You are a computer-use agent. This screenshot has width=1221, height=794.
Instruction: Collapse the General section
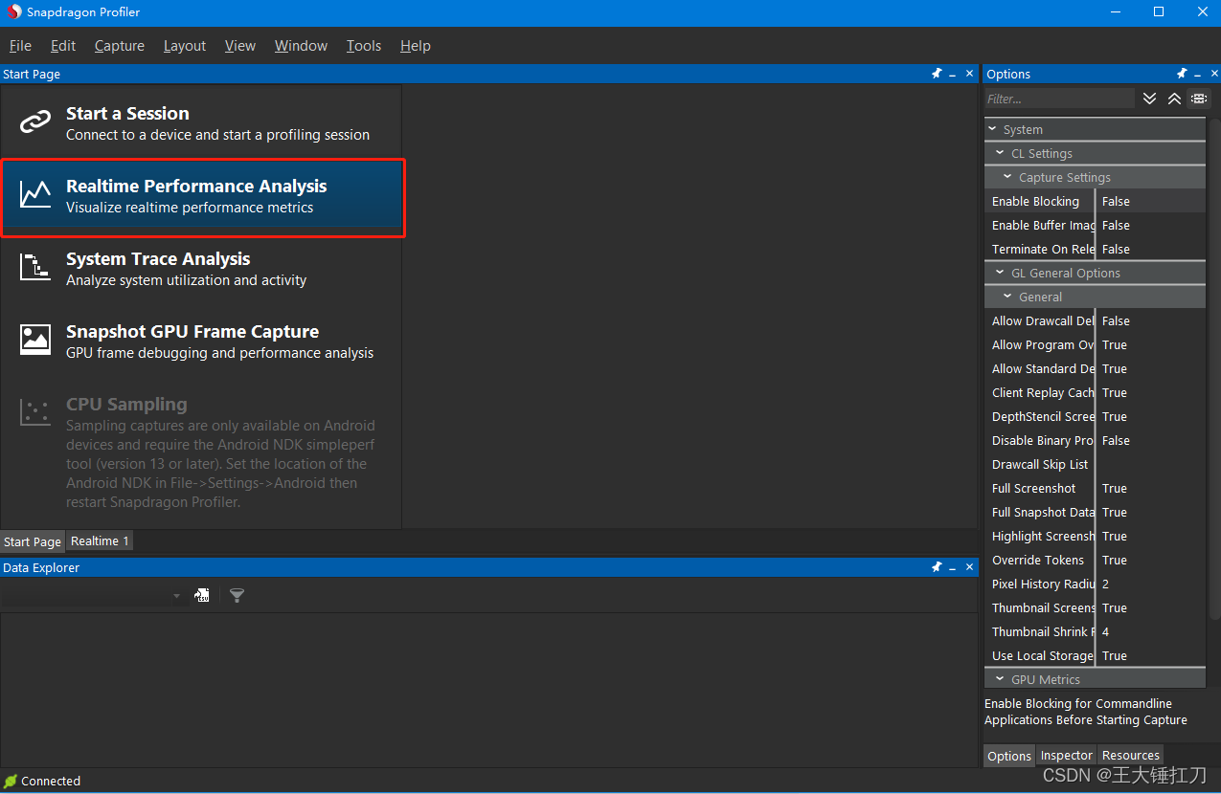[x=1007, y=297]
